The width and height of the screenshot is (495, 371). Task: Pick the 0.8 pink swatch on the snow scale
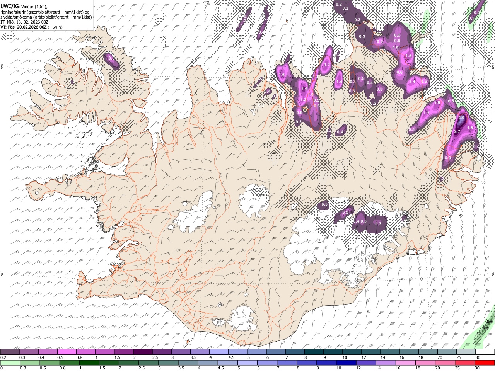(86, 352)
